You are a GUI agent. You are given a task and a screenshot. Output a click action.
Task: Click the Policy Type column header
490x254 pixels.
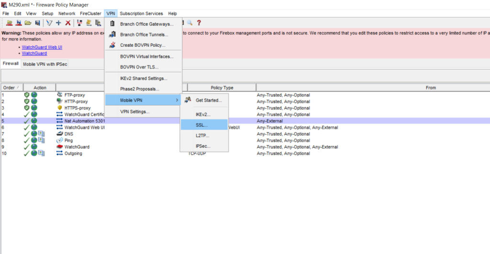pos(222,87)
